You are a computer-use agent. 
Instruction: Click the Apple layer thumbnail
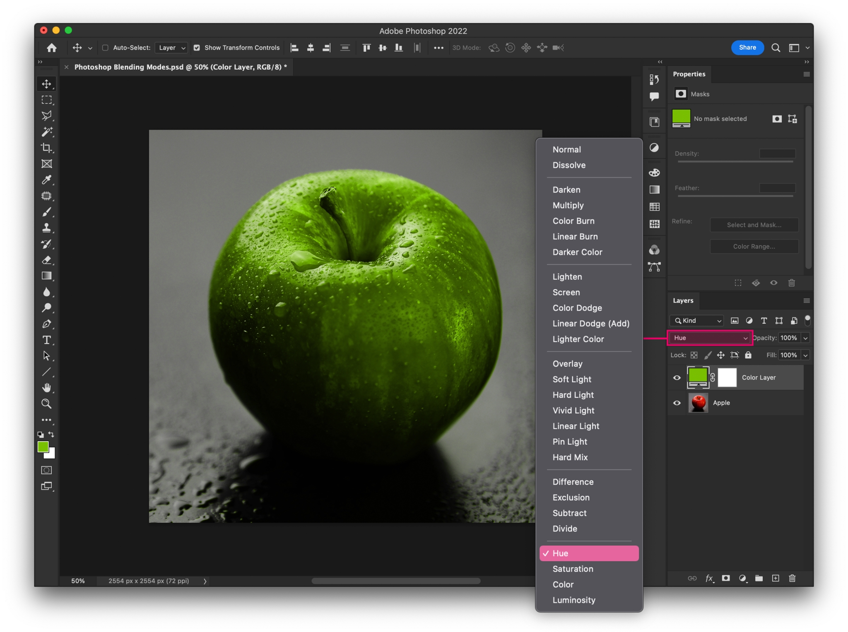coord(698,403)
